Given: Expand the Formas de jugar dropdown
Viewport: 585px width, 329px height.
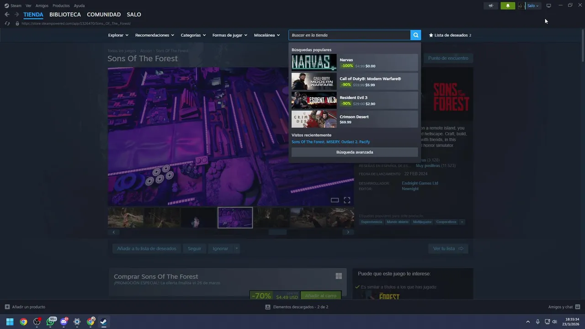Looking at the screenshot, I should tap(230, 35).
